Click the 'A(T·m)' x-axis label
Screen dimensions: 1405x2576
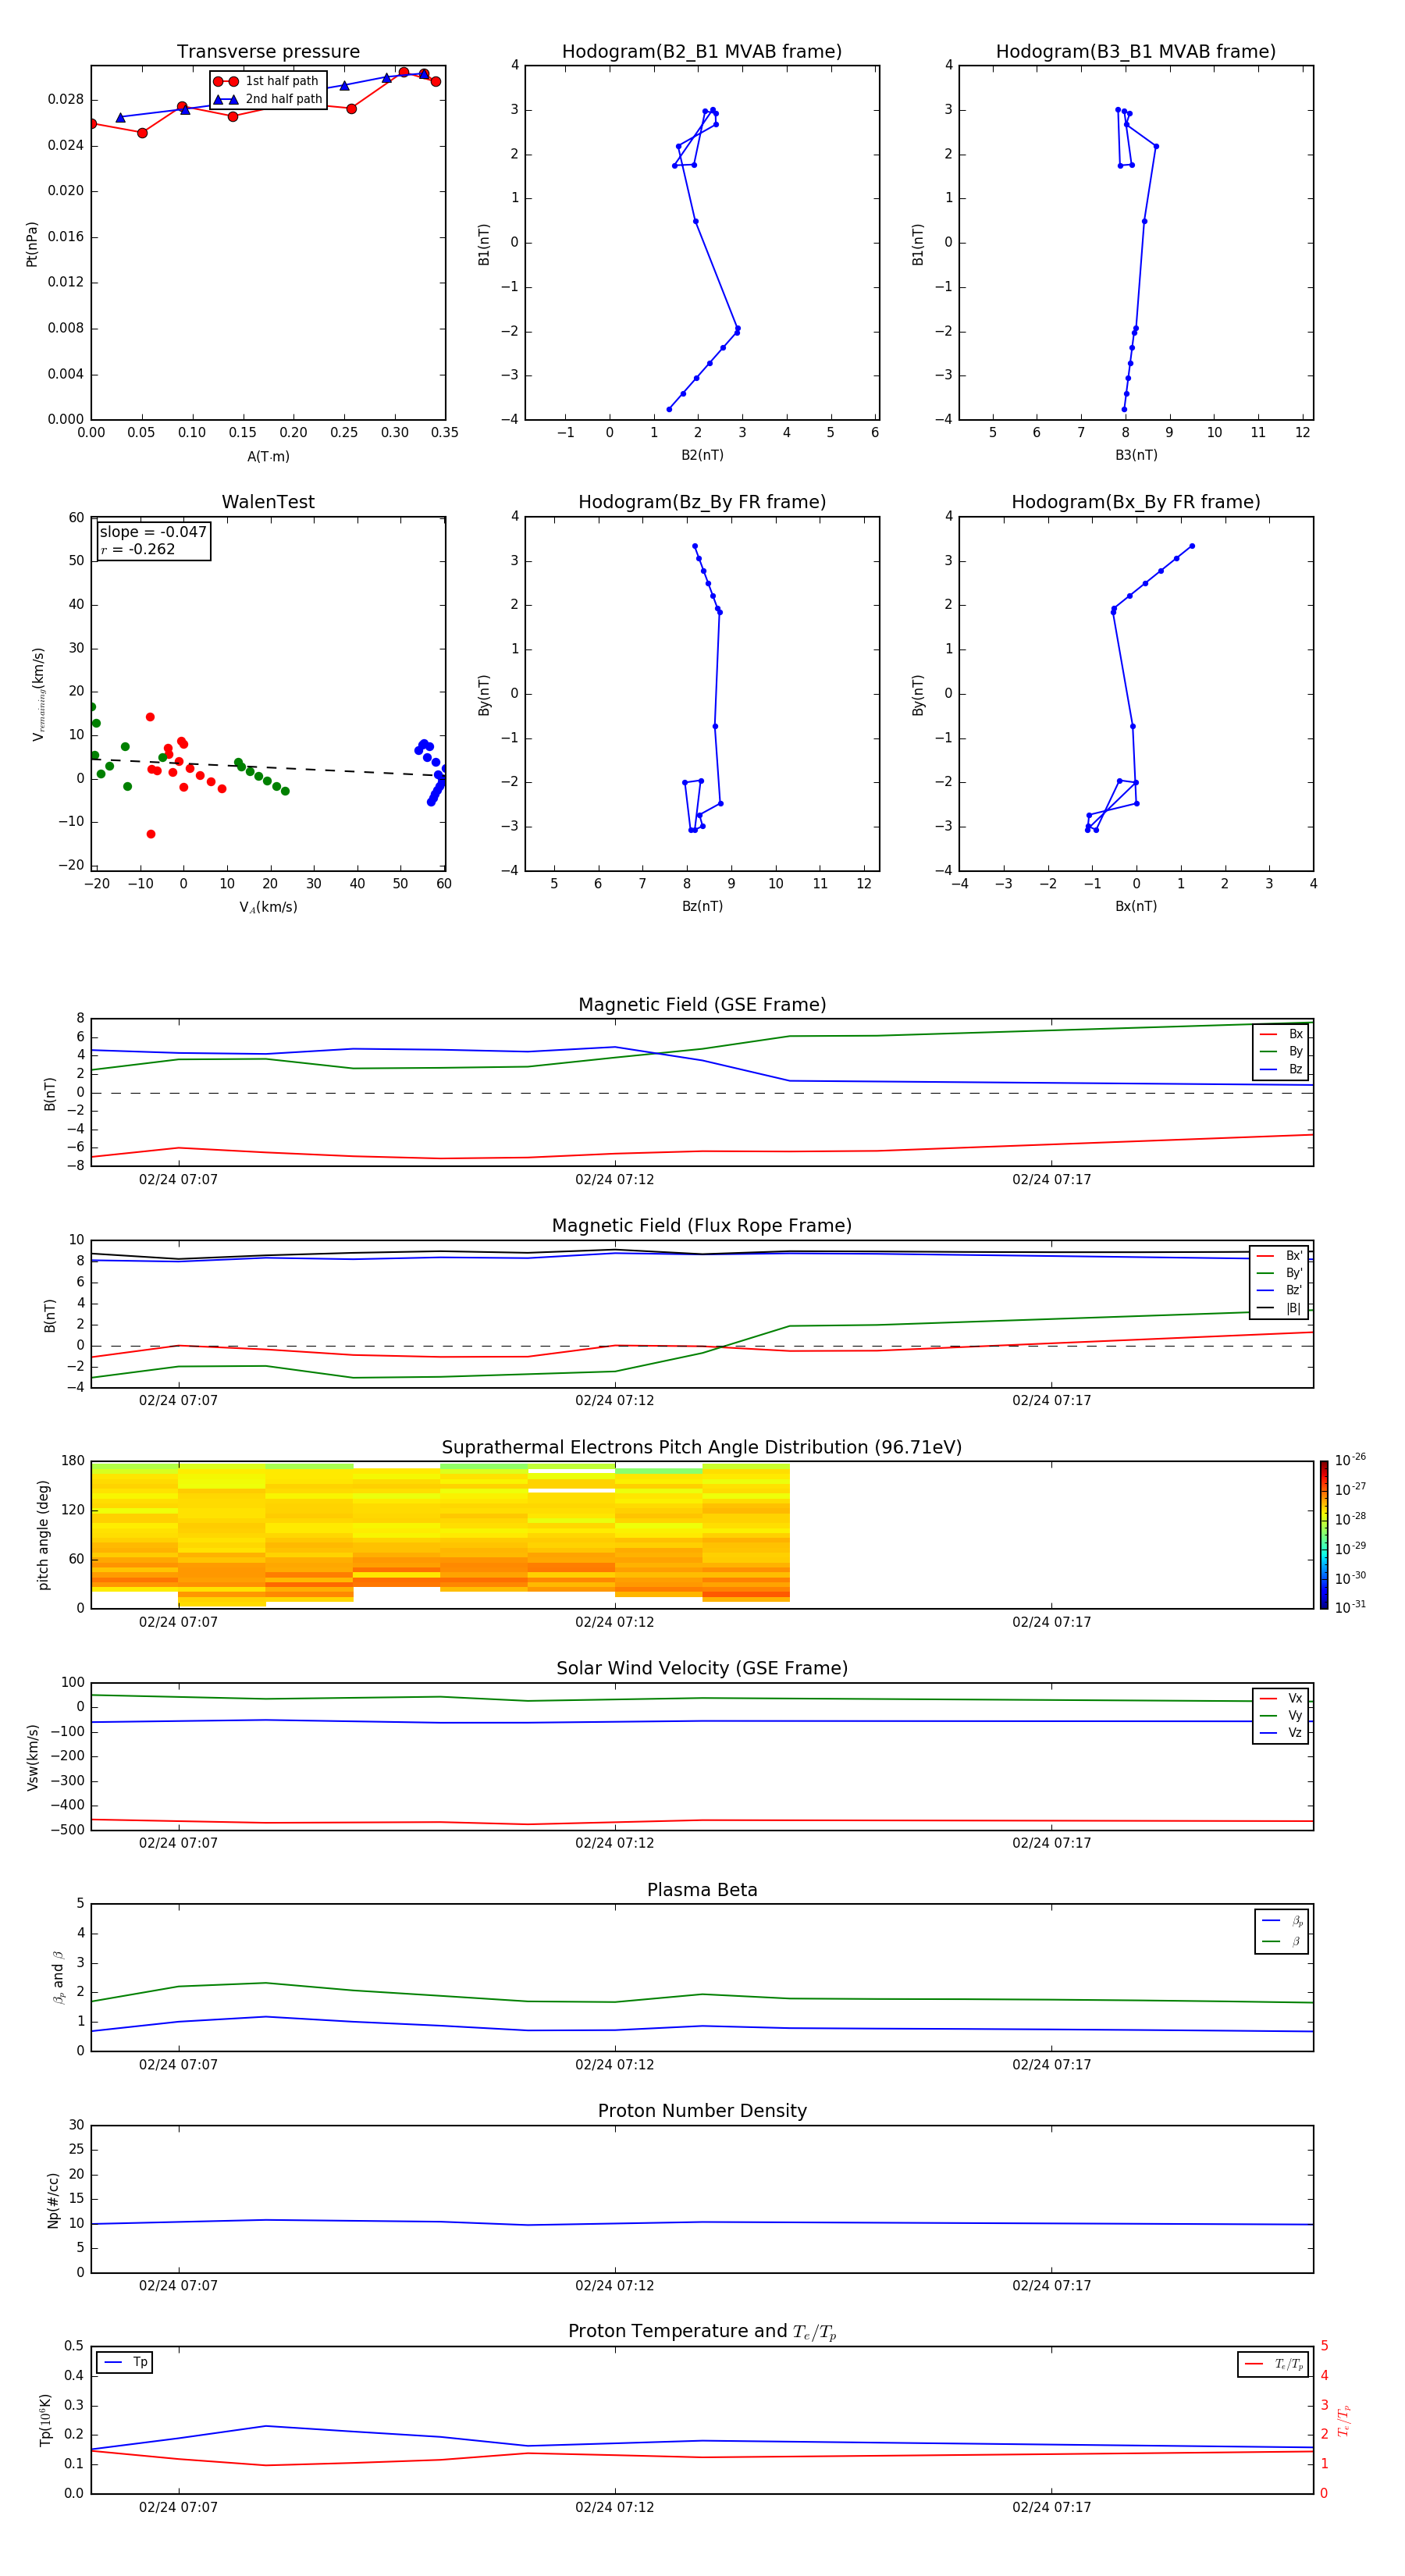268,457
